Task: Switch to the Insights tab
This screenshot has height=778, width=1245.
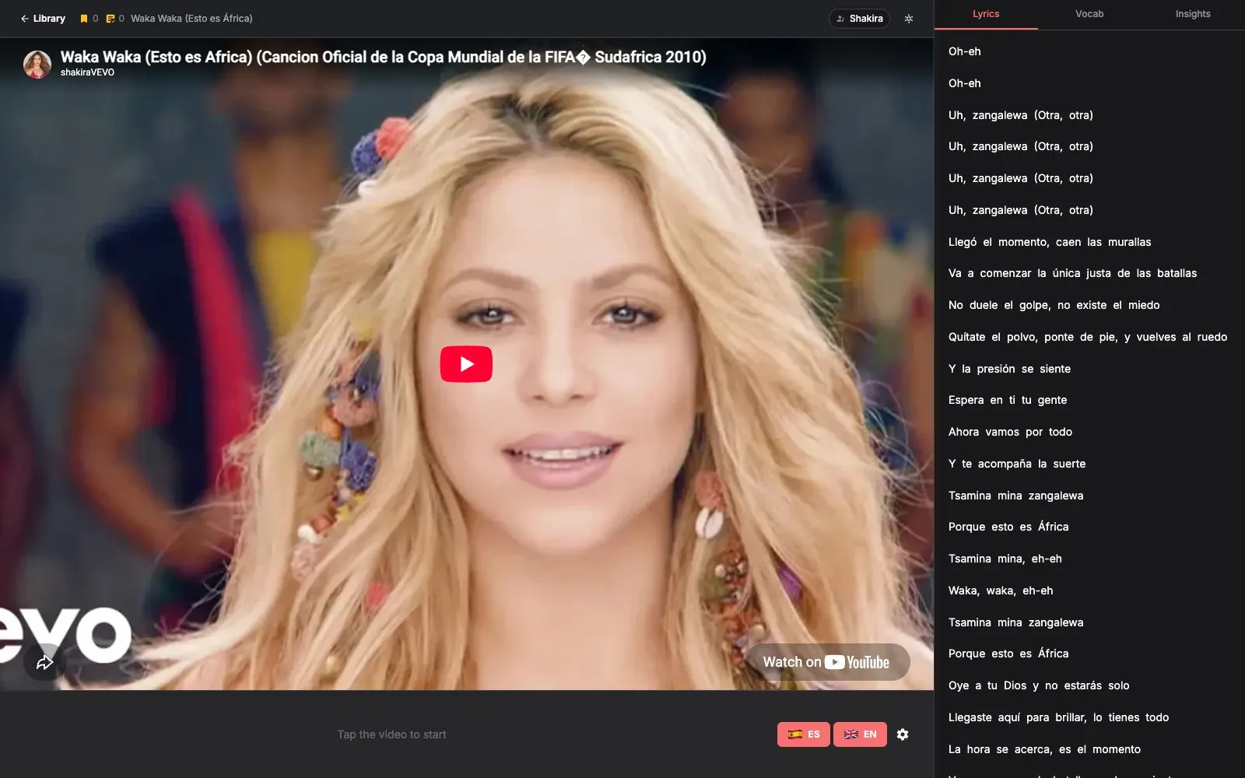Action: click(x=1193, y=14)
